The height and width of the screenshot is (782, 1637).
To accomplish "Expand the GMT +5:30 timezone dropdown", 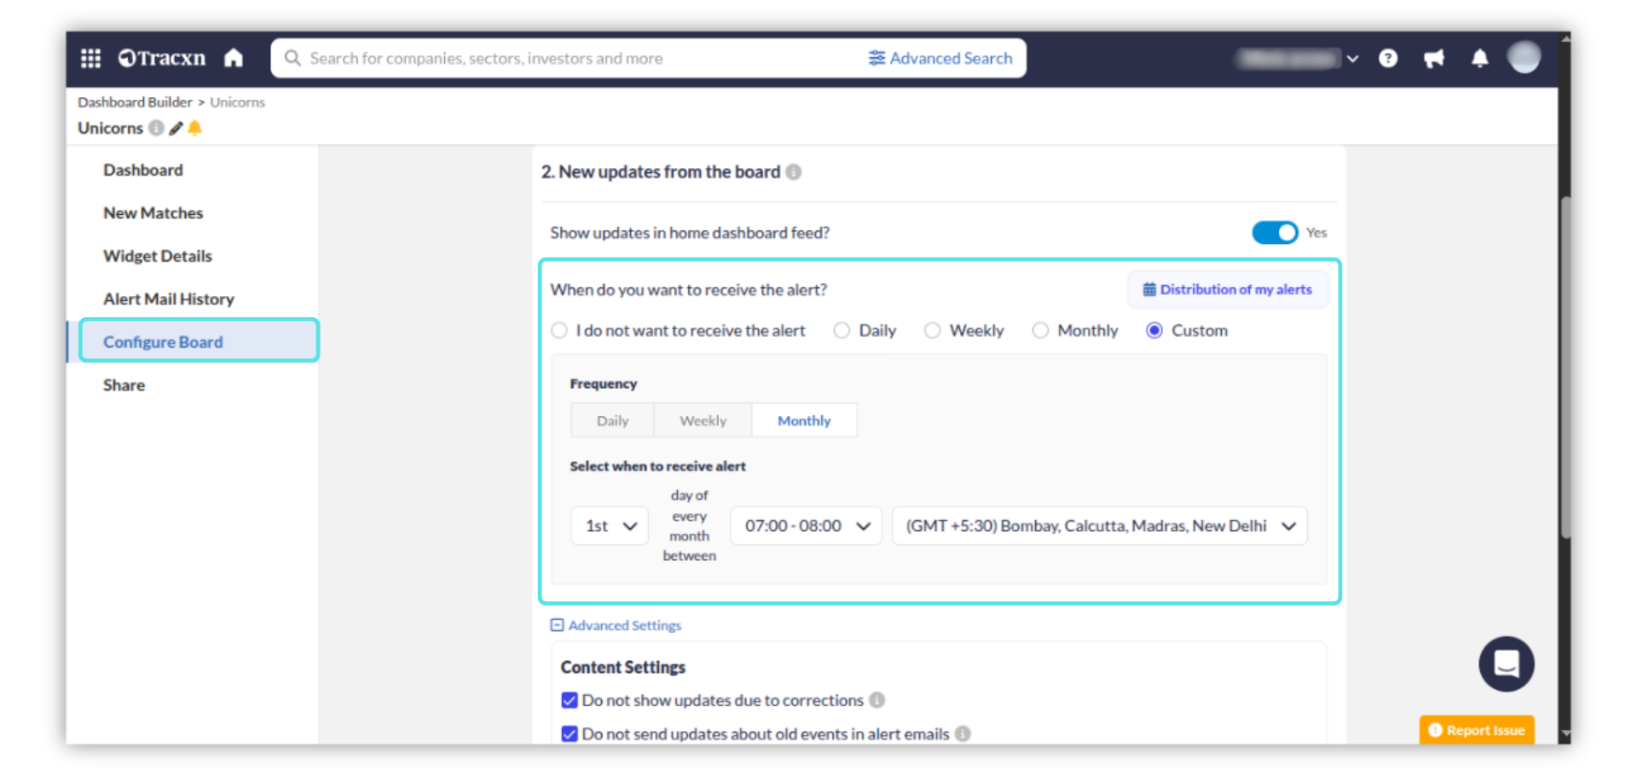I will (1099, 526).
